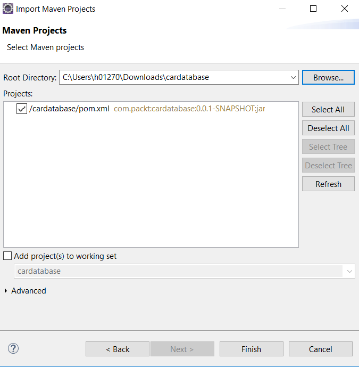The image size is (359, 367).
Task: Enable Add project(s) to working set
Action: click(x=7, y=256)
